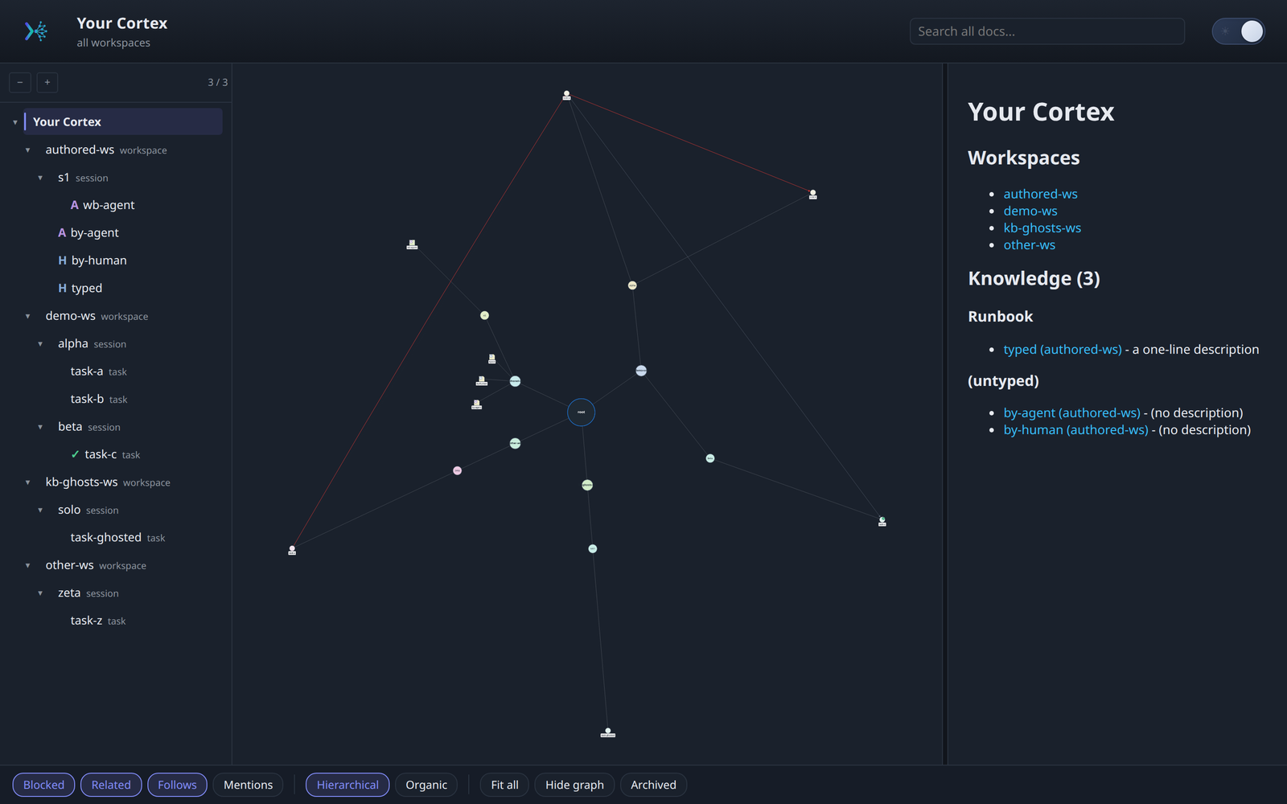Select the Hierarchical layout option
Image resolution: width=1287 pixels, height=804 pixels.
[347, 785]
